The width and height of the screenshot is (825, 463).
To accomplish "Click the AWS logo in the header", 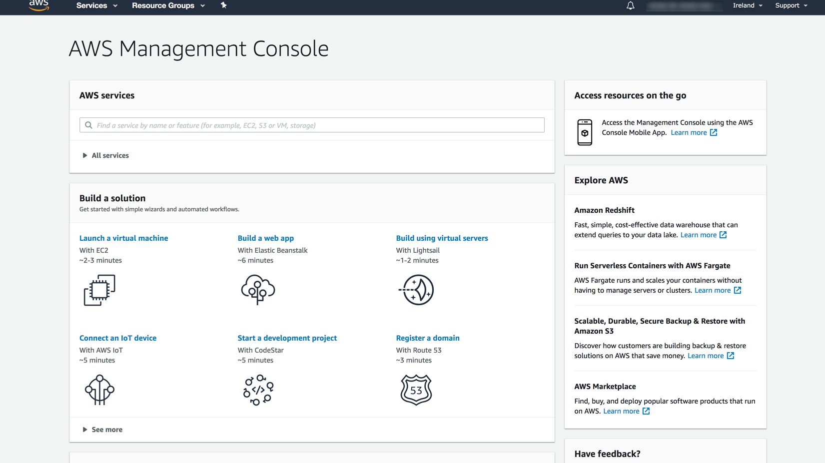I will click(x=38, y=5).
